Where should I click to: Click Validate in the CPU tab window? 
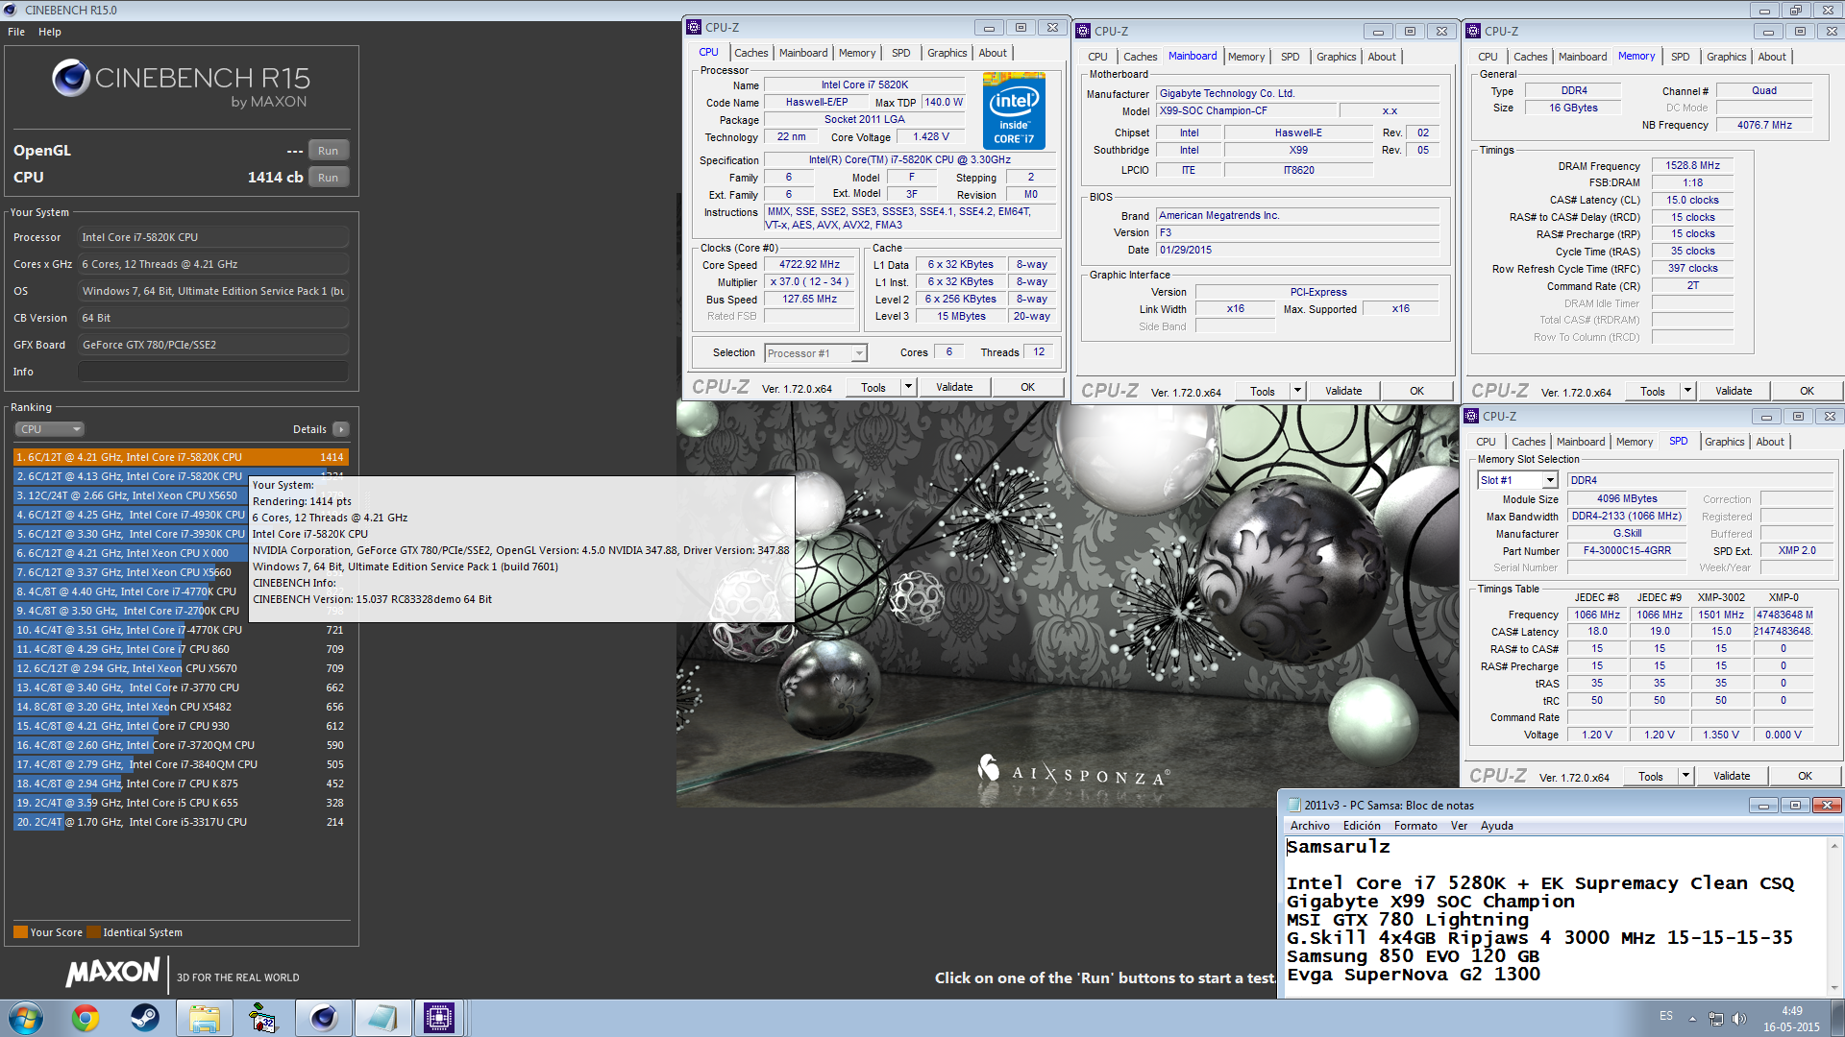click(x=954, y=387)
